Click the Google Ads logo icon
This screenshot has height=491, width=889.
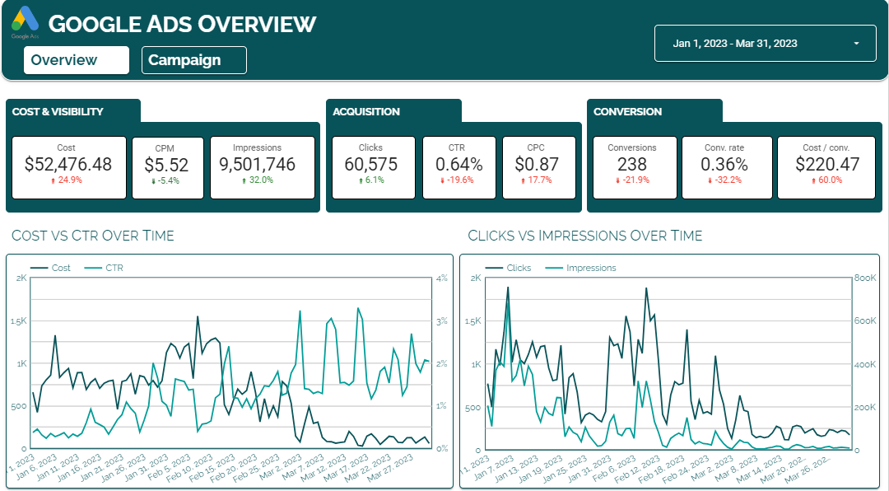(x=25, y=21)
